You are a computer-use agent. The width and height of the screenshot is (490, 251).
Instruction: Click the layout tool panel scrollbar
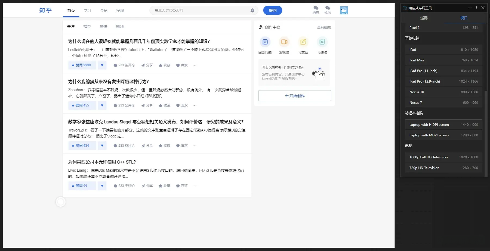click(486, 133)
